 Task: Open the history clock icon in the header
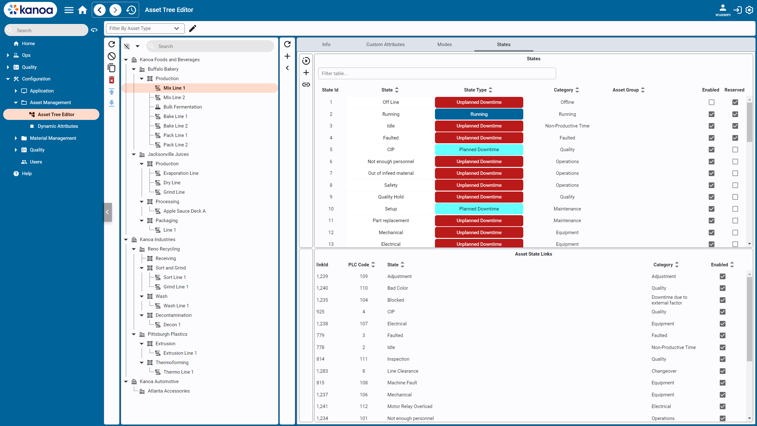pos(131,10)
